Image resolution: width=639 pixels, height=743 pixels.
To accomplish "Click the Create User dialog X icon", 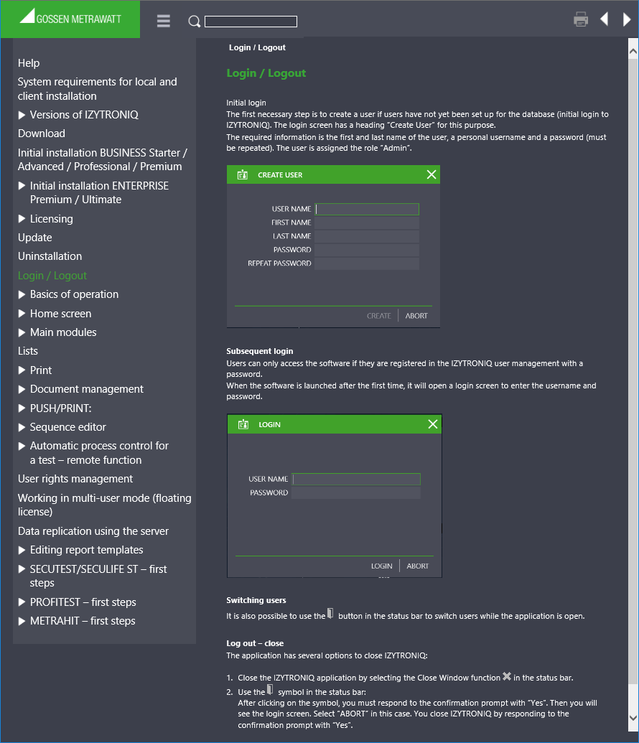I will pyautogui.click(x=432, y=174).
